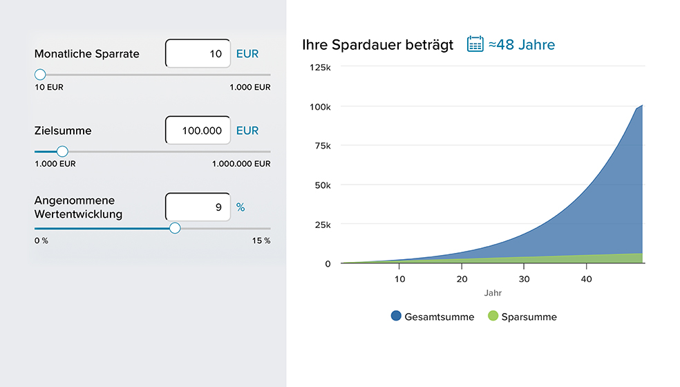Click the Zielsumme slider handle
Screen dimensions: 680x387
62,151
